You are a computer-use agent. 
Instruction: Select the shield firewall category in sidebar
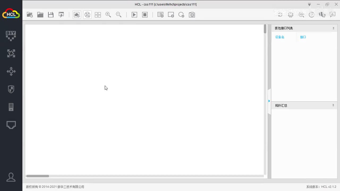tap(11, 89)
